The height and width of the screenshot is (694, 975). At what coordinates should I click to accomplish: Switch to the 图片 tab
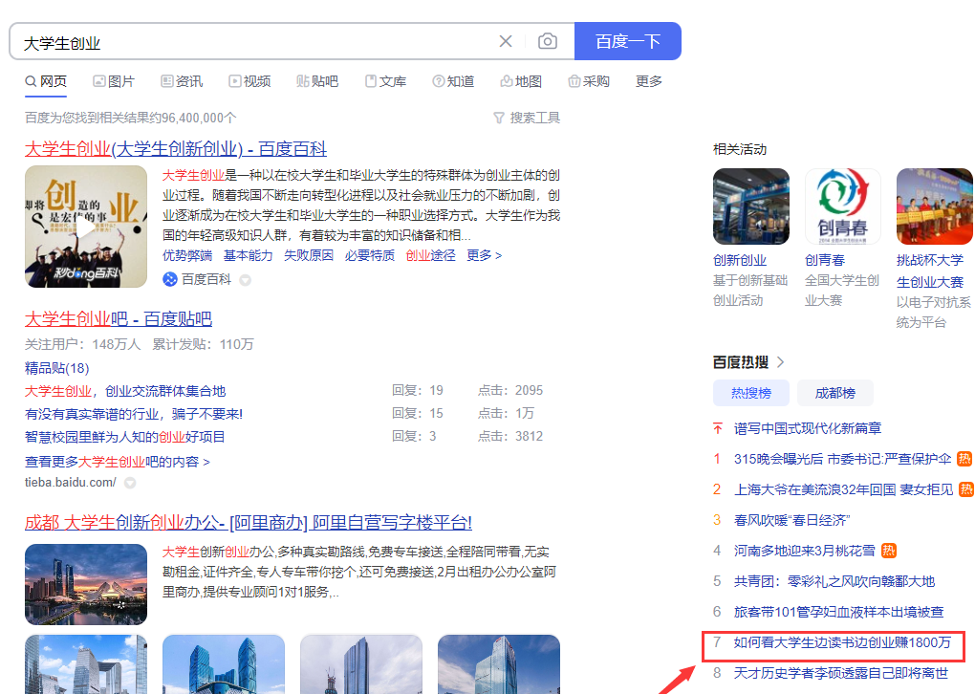coord(114,81)
